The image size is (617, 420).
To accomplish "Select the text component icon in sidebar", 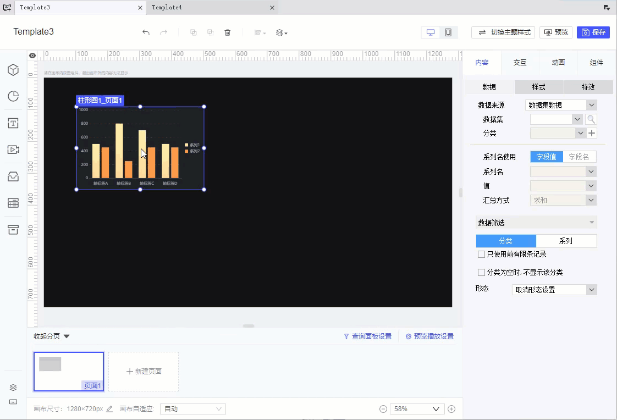I will pos(13,123).
